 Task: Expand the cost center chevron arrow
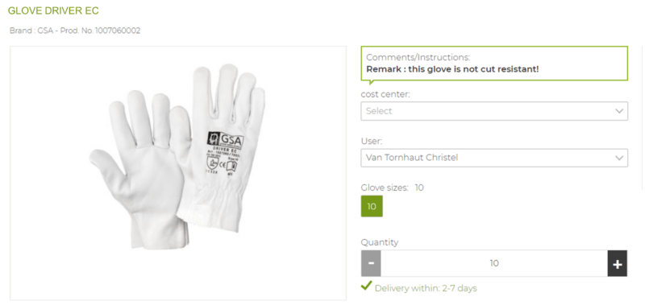click(619, 111)
